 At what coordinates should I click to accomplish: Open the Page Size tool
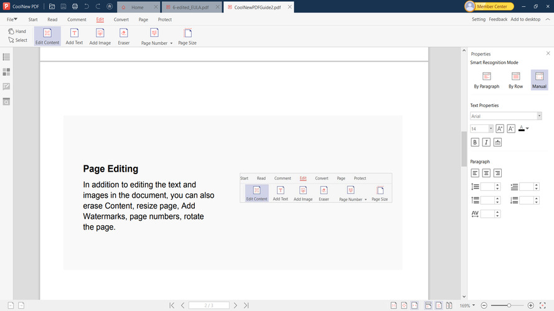(x=187, y=36)
